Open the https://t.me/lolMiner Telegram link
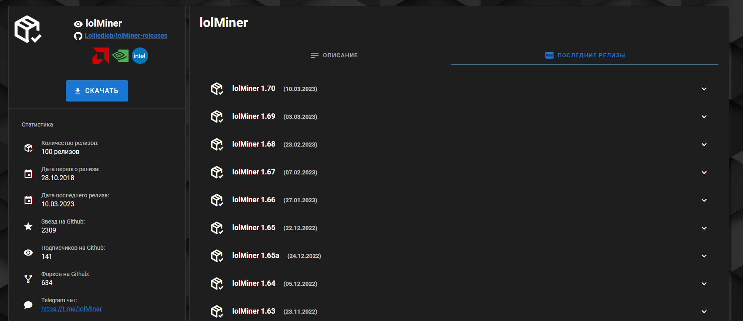 click(72, 309)
